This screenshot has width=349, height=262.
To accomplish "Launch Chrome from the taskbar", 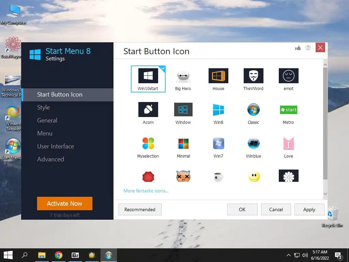I will pyautogui.click(x=59, y=255).
